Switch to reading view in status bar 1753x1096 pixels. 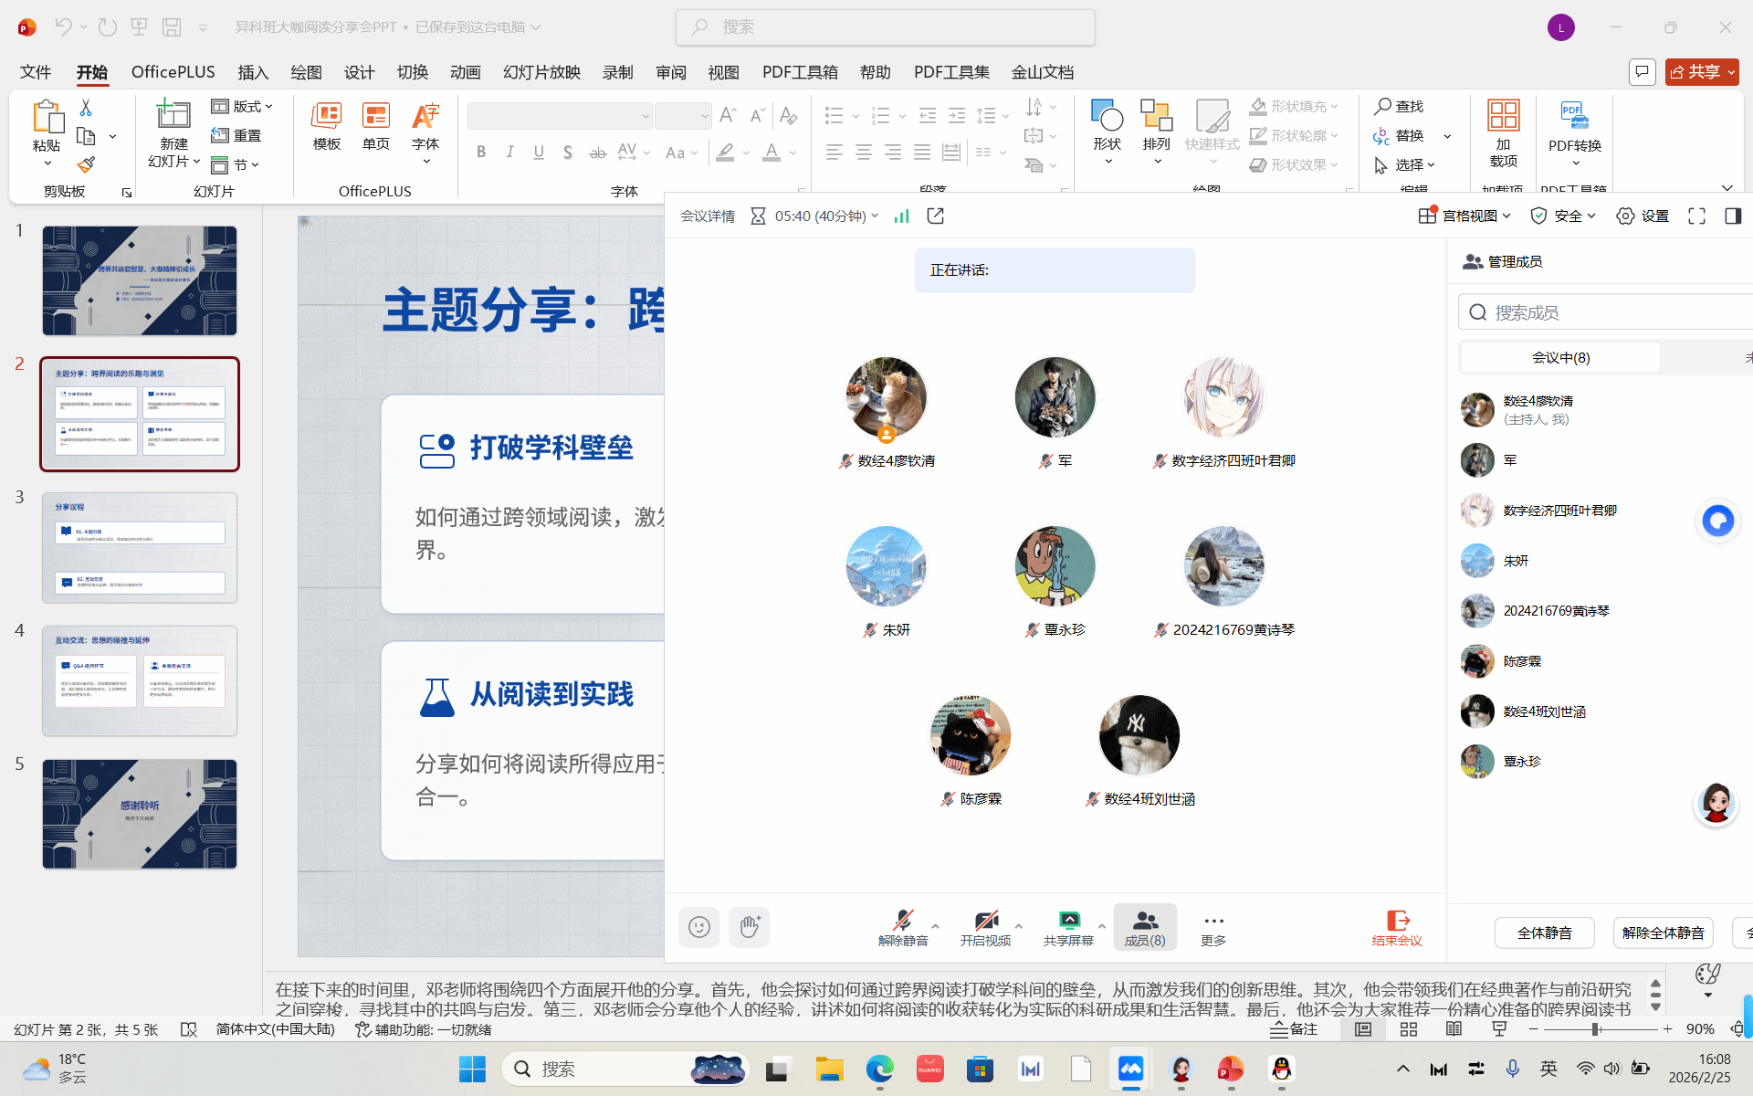coord(1454,1029)
